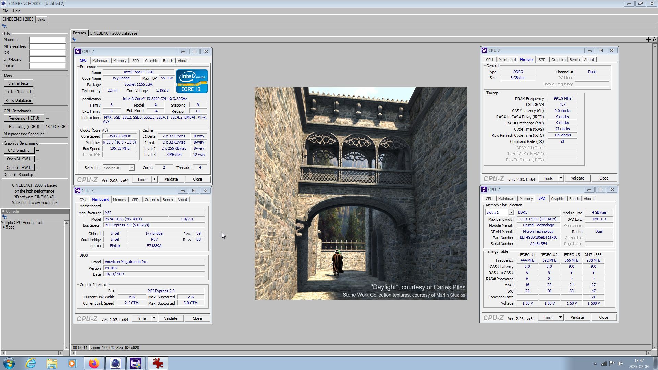Click the CINEBENCH application title icon
Image resolution: width=658 pixels, height=370 pixels.
(x=3, y=3)
